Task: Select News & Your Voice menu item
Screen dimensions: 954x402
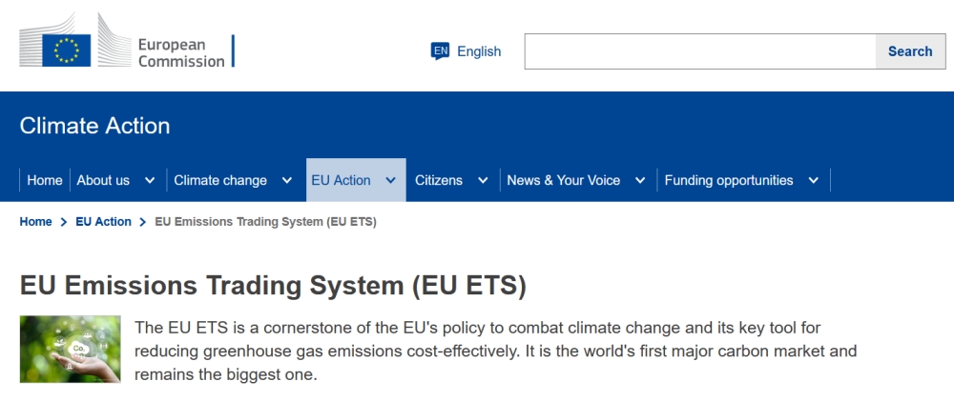Action: (563, 180)
